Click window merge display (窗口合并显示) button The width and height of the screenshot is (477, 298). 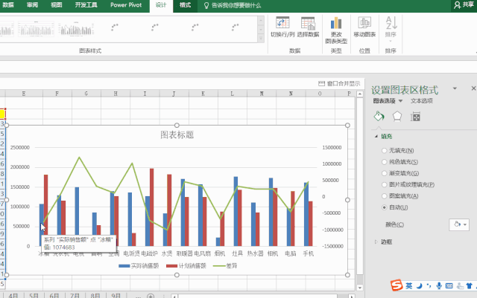pyautogui.click(x=339, y=83)
